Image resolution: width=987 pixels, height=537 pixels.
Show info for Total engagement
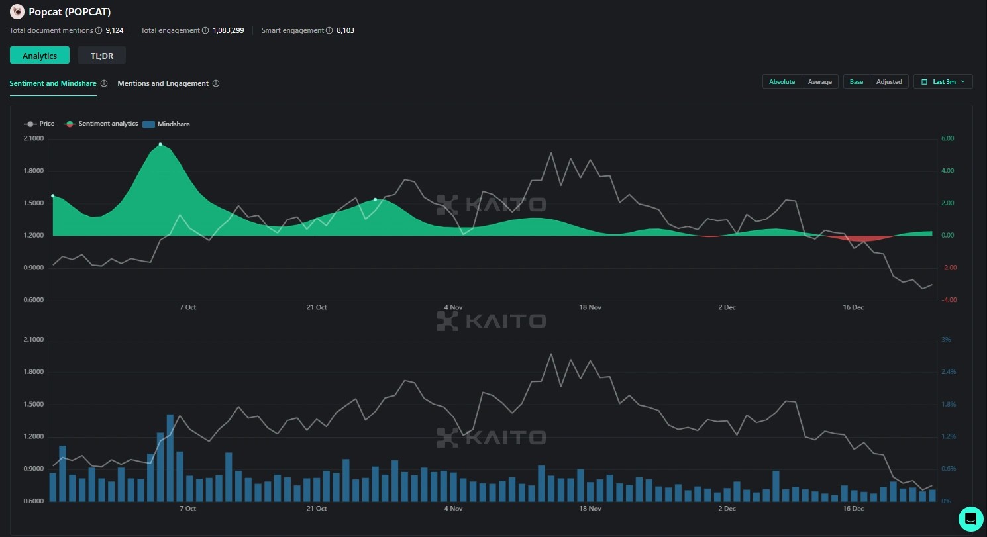[205, 30]
